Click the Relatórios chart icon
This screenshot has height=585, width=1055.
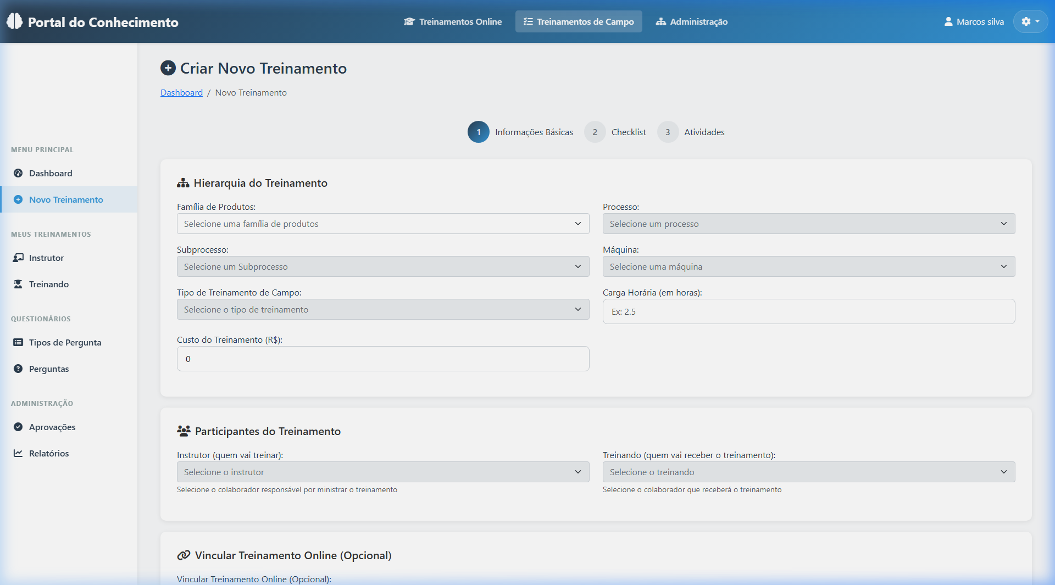[x=18, y=453]
